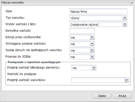Click the 'równy' text in Typ warunku
This screenshot has height=102, width=135.
pyautogui.click(x=75, y=18)
